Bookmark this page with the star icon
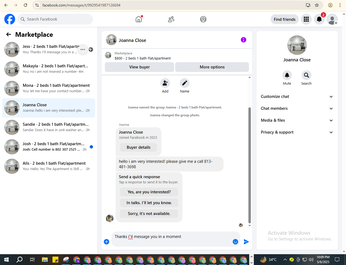 (317, 5)
